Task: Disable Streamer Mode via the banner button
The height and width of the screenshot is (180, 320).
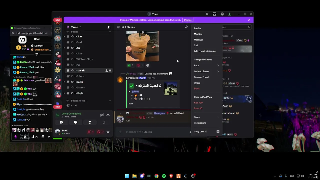Action: pyautogui.click(x=188, y=20)
